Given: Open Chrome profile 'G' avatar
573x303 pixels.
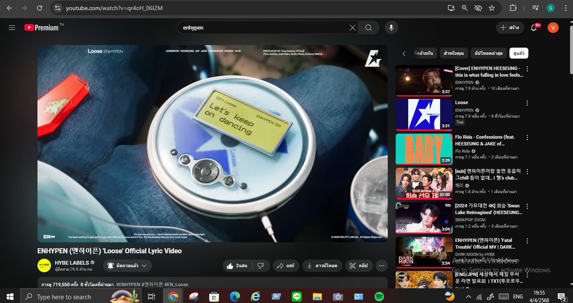Looking at the screenshot, I should [x=551, y=8].
